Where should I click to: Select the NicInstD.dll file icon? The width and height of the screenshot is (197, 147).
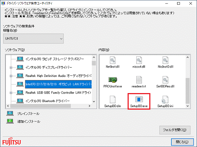pos(166,60)
